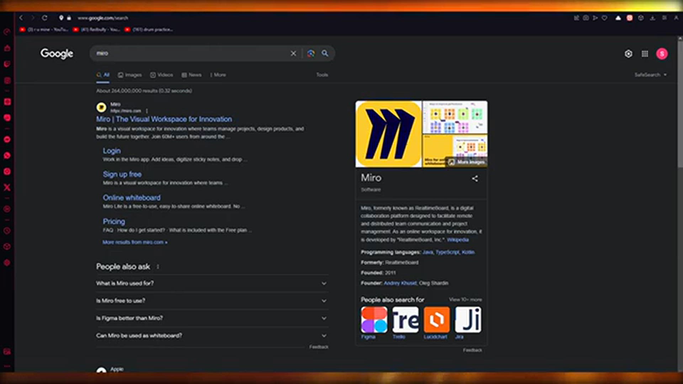Open the Google apps grid
The height and width of the screenshot is (384, 683).
tap(645, 54)
